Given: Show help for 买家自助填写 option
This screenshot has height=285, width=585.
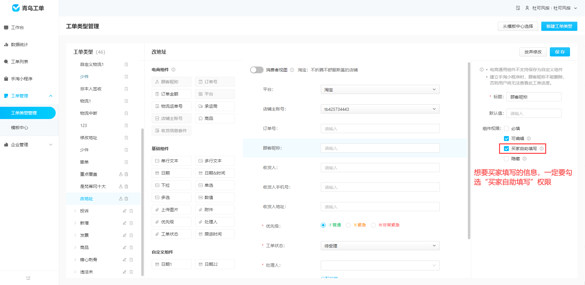Looking at the screenshot, I should (542, 149).
